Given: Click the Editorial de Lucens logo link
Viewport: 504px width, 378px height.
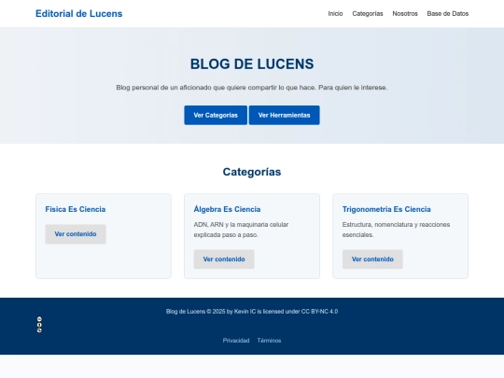Looking at the screenshot, I should 79,13.
